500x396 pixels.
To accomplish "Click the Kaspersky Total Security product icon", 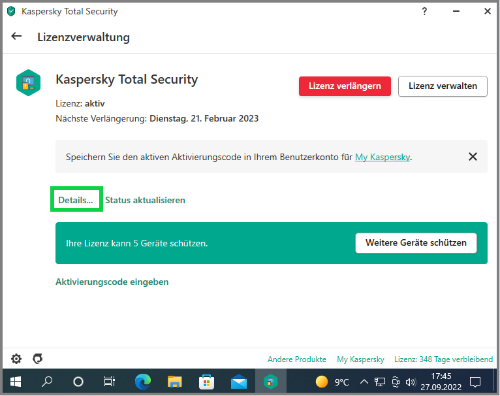I will (28, 83).
